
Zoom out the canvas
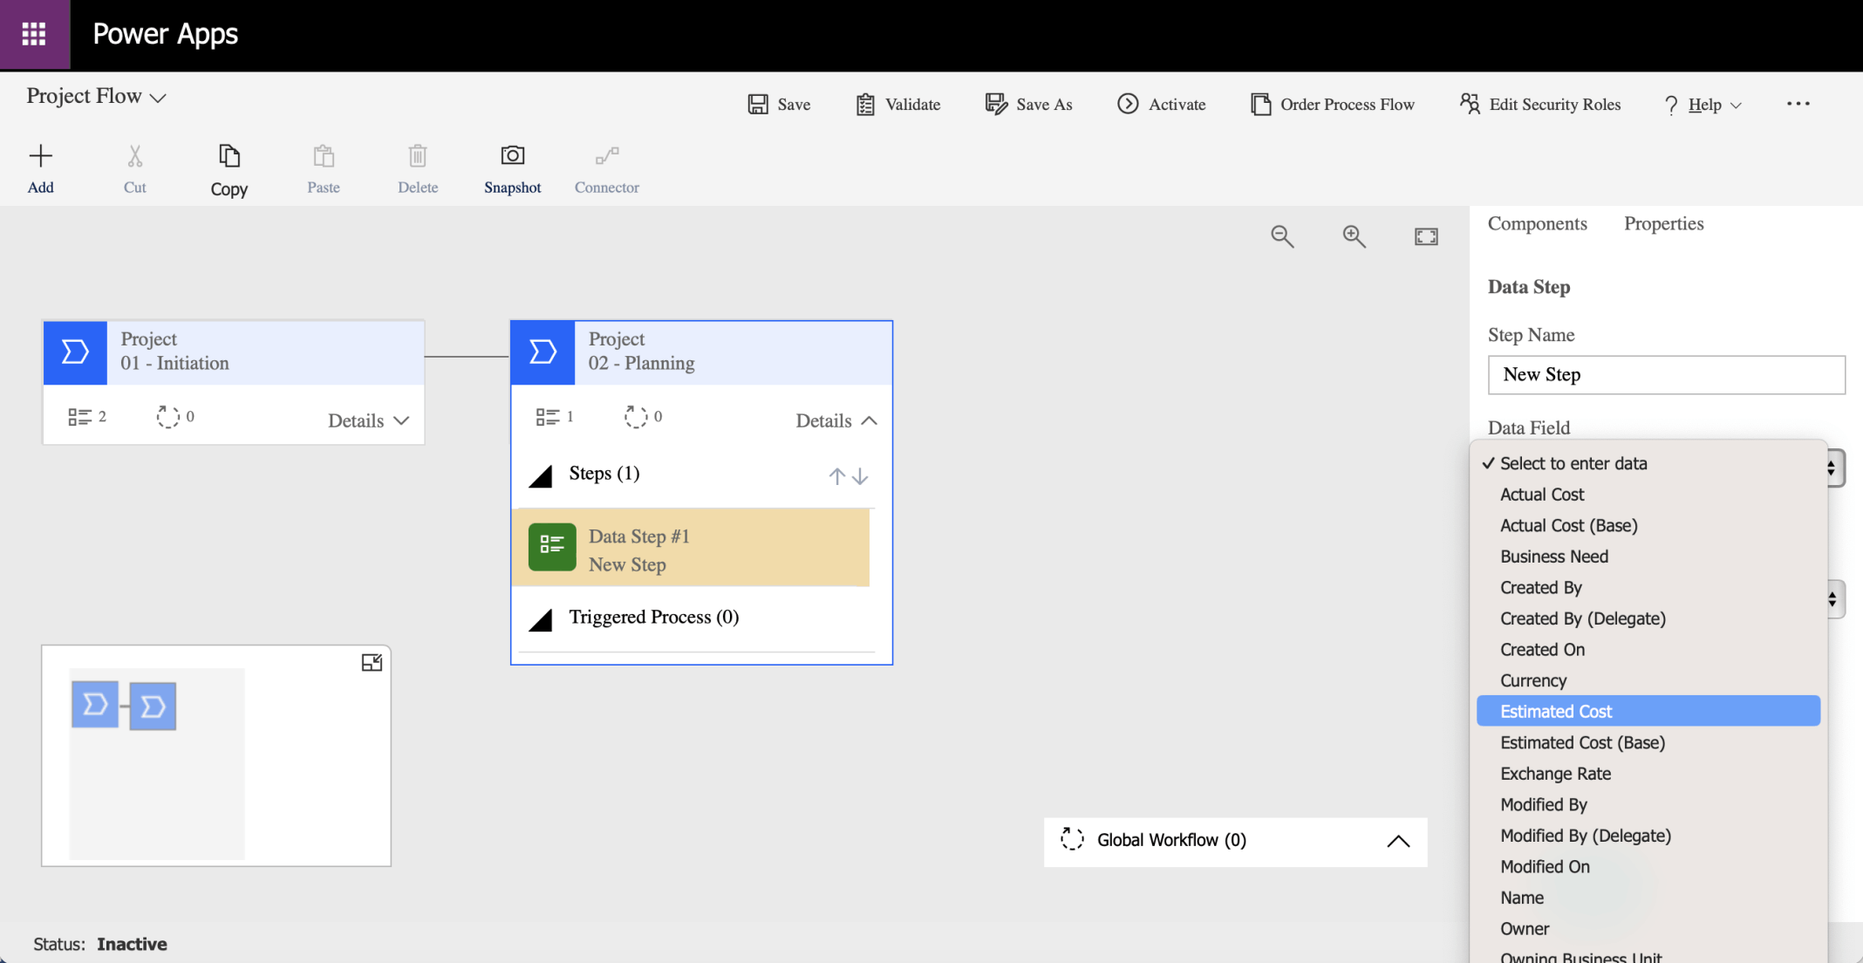click(1281, 236)
